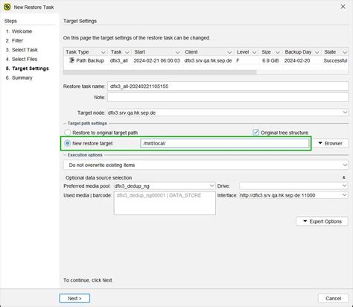The width and height of the screenshot is (353, 307).
Task: Open the Start column filter arrow
Action: coord(177,52)
